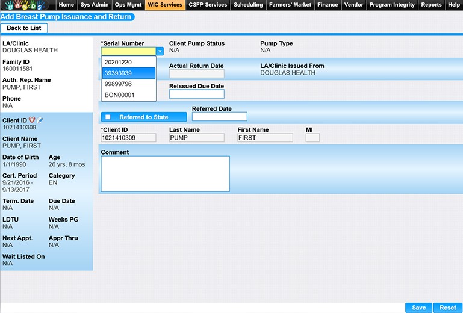Go to Farmers' Market menu
Screen dimensions: 463x313
[x=290, y=5]
